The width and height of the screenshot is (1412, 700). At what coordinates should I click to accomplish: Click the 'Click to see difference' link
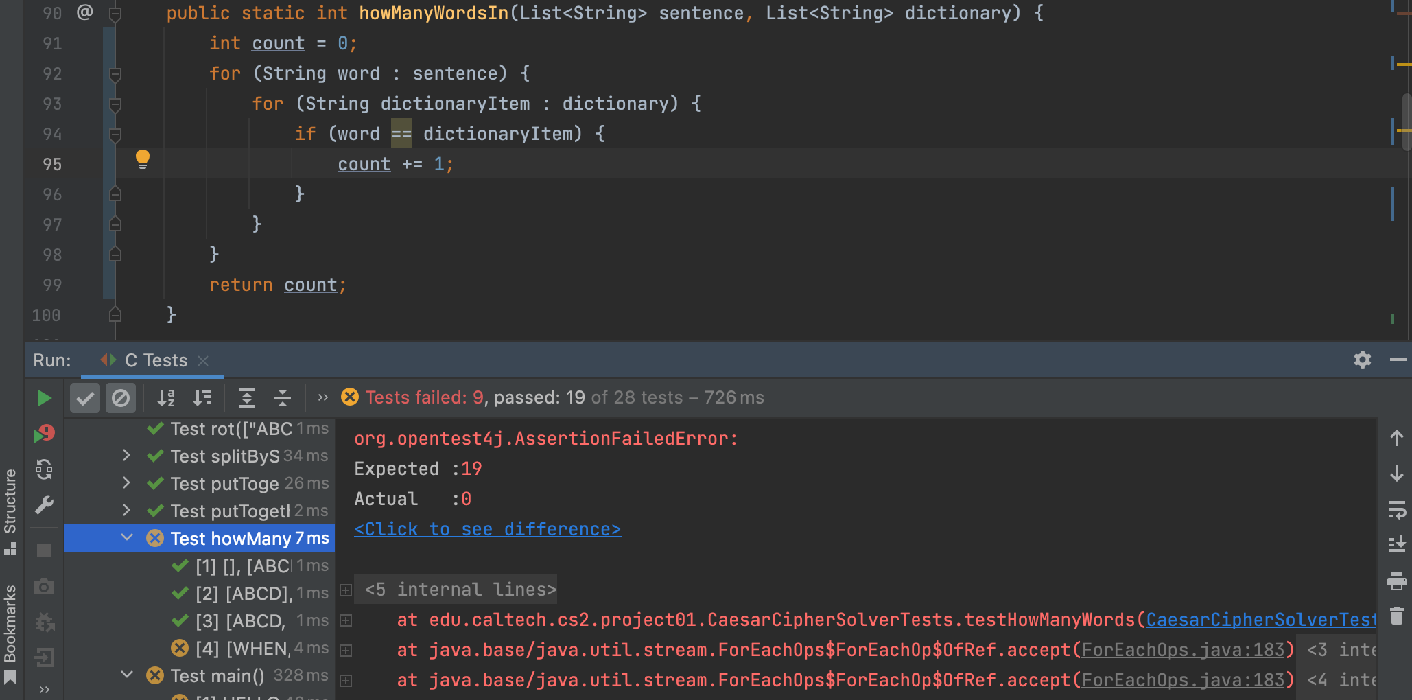tap(487, 529)
